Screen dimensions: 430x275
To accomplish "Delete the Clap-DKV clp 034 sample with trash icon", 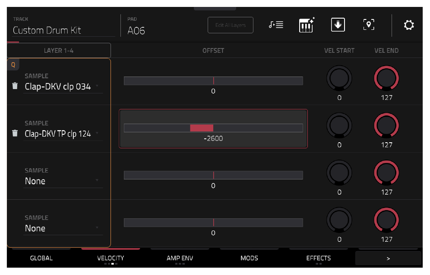I will click(x=15, y=86).
